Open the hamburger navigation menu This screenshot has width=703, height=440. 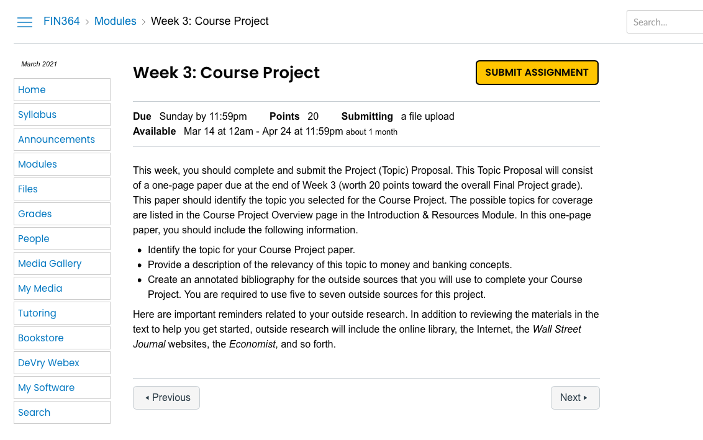coord(25,22)
